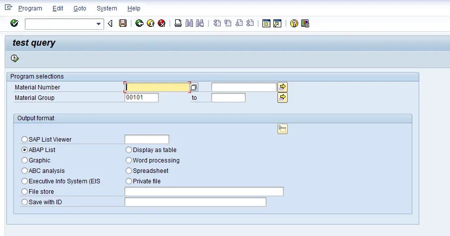Click the File store text field

pos(204,191)
